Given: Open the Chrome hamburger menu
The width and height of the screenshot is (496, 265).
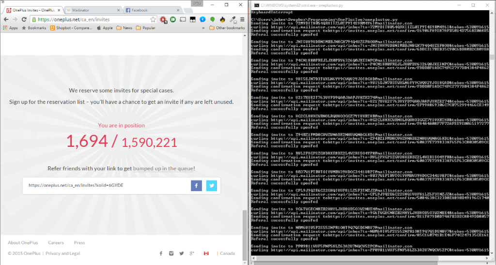Looking at the screenshot, I should click(x=242, y=19).
